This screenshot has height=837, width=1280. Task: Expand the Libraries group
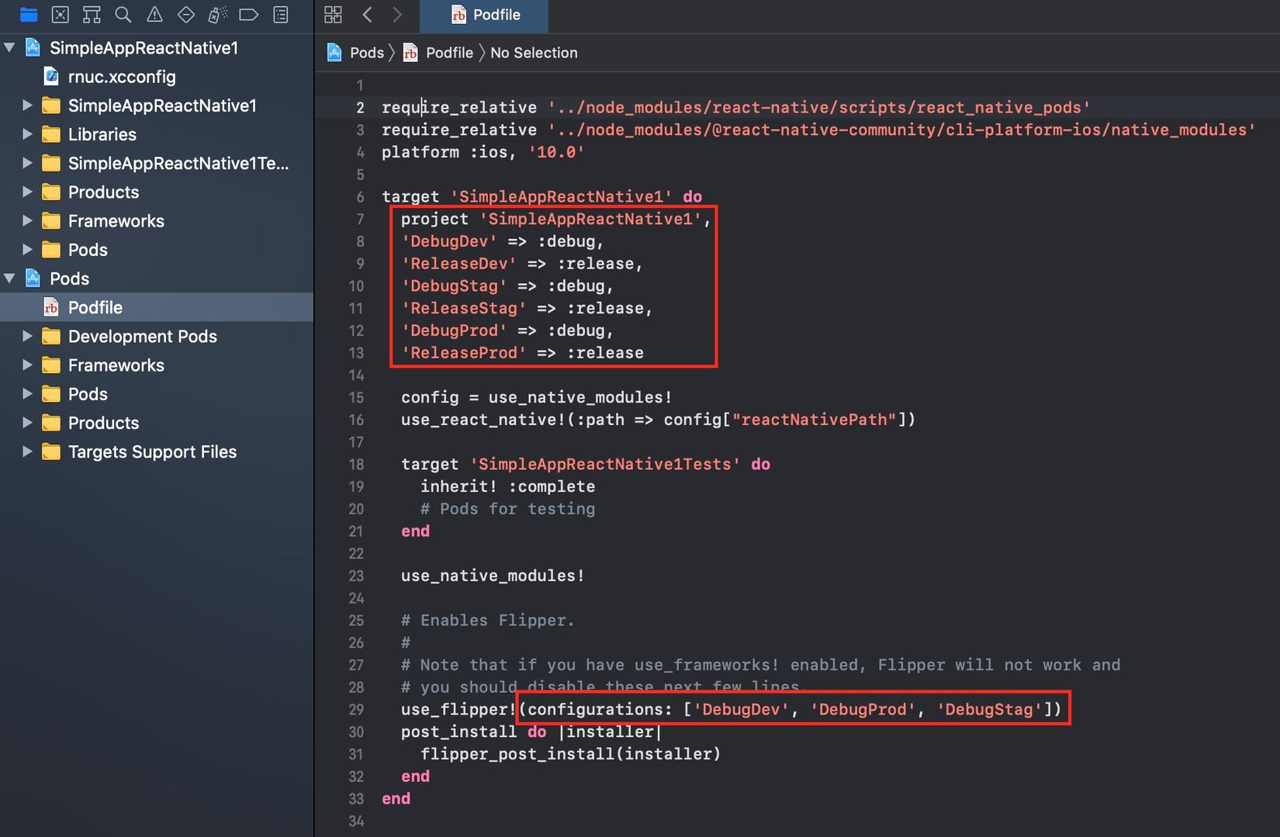pos(27,134)
